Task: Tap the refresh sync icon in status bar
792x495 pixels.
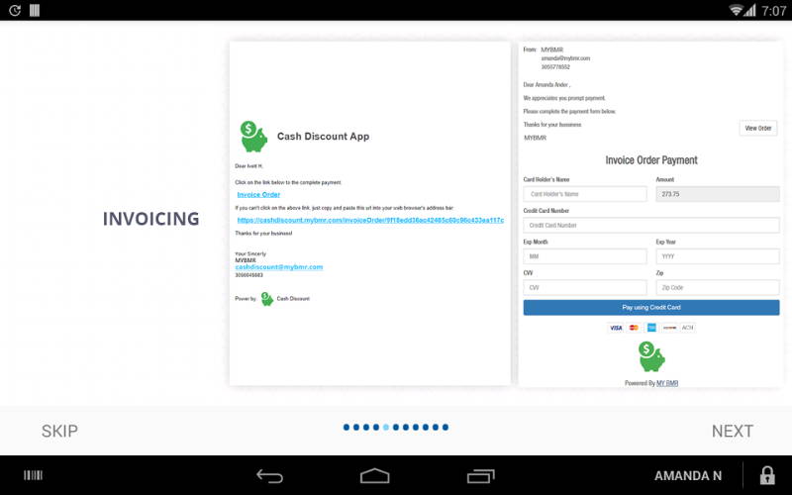Action: tap(15, 10)
